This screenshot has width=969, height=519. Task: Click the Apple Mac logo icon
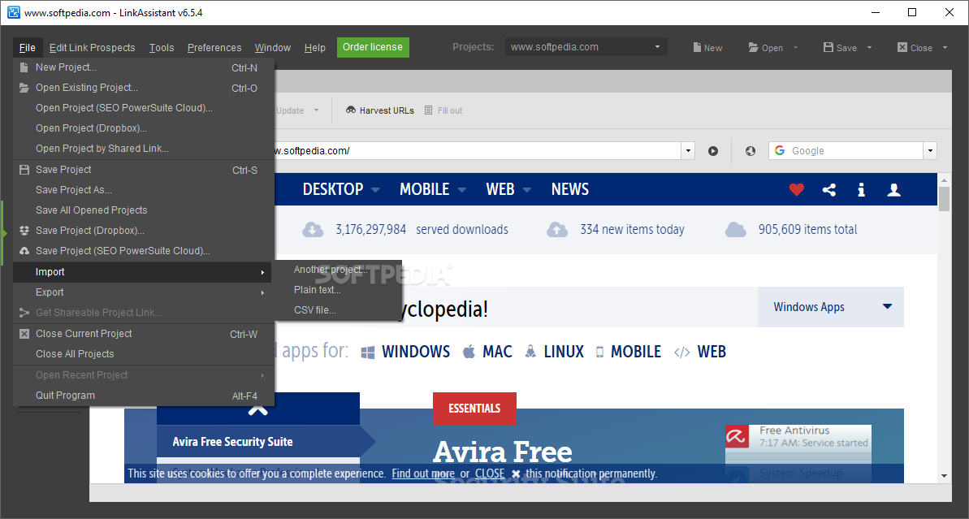(469, 352)
